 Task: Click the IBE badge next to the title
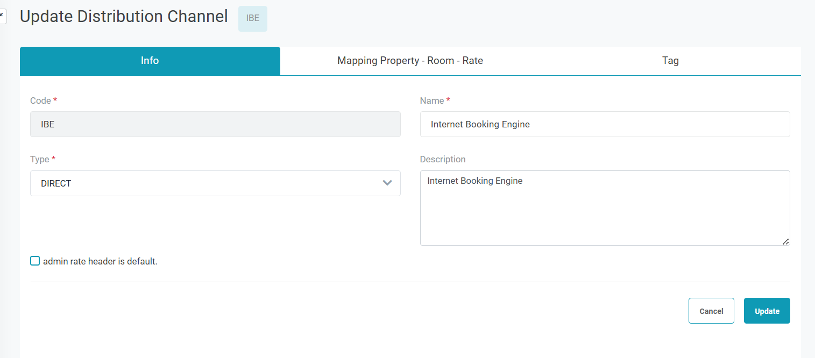point(252,18)
